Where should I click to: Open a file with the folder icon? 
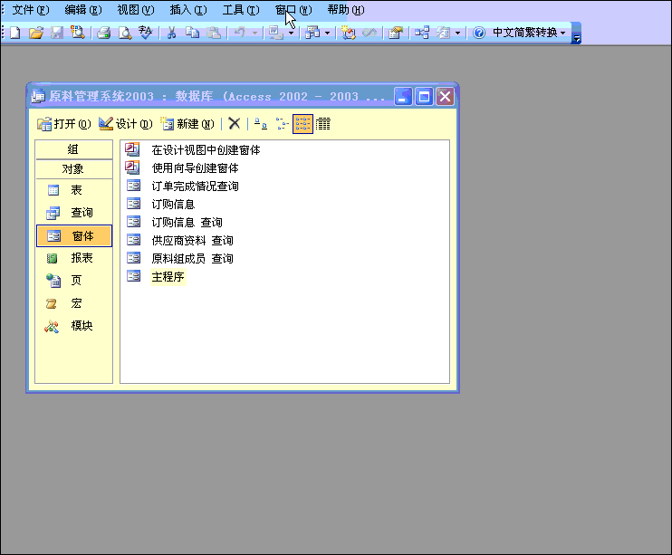click(x=36, y=33)
